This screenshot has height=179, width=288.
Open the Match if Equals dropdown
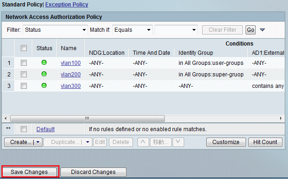(x=132, y=30)
